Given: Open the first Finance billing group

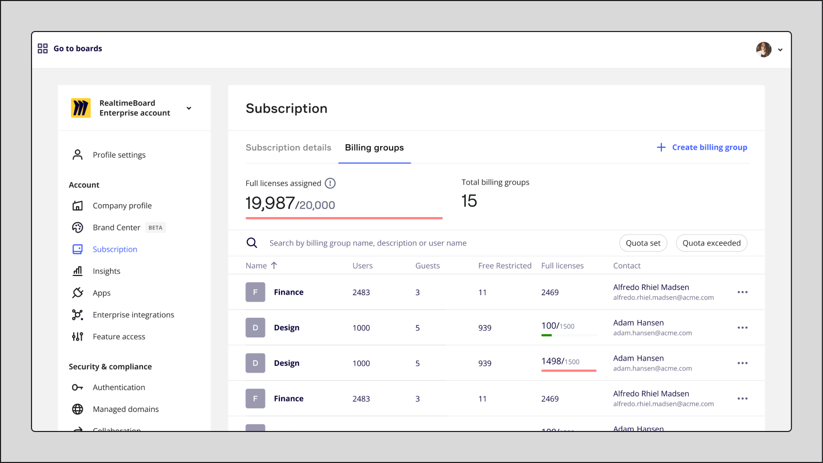Looking at the screenshot, I should 288,292.
